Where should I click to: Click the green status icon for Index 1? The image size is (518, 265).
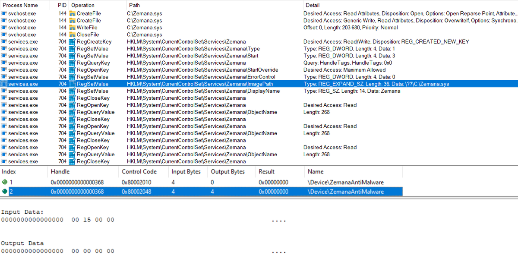(x=4, y=182)
